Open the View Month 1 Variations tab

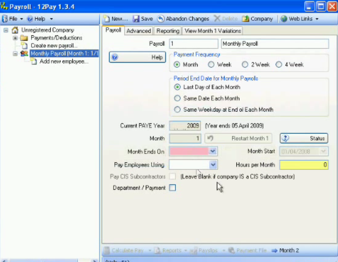coord(213,31)
